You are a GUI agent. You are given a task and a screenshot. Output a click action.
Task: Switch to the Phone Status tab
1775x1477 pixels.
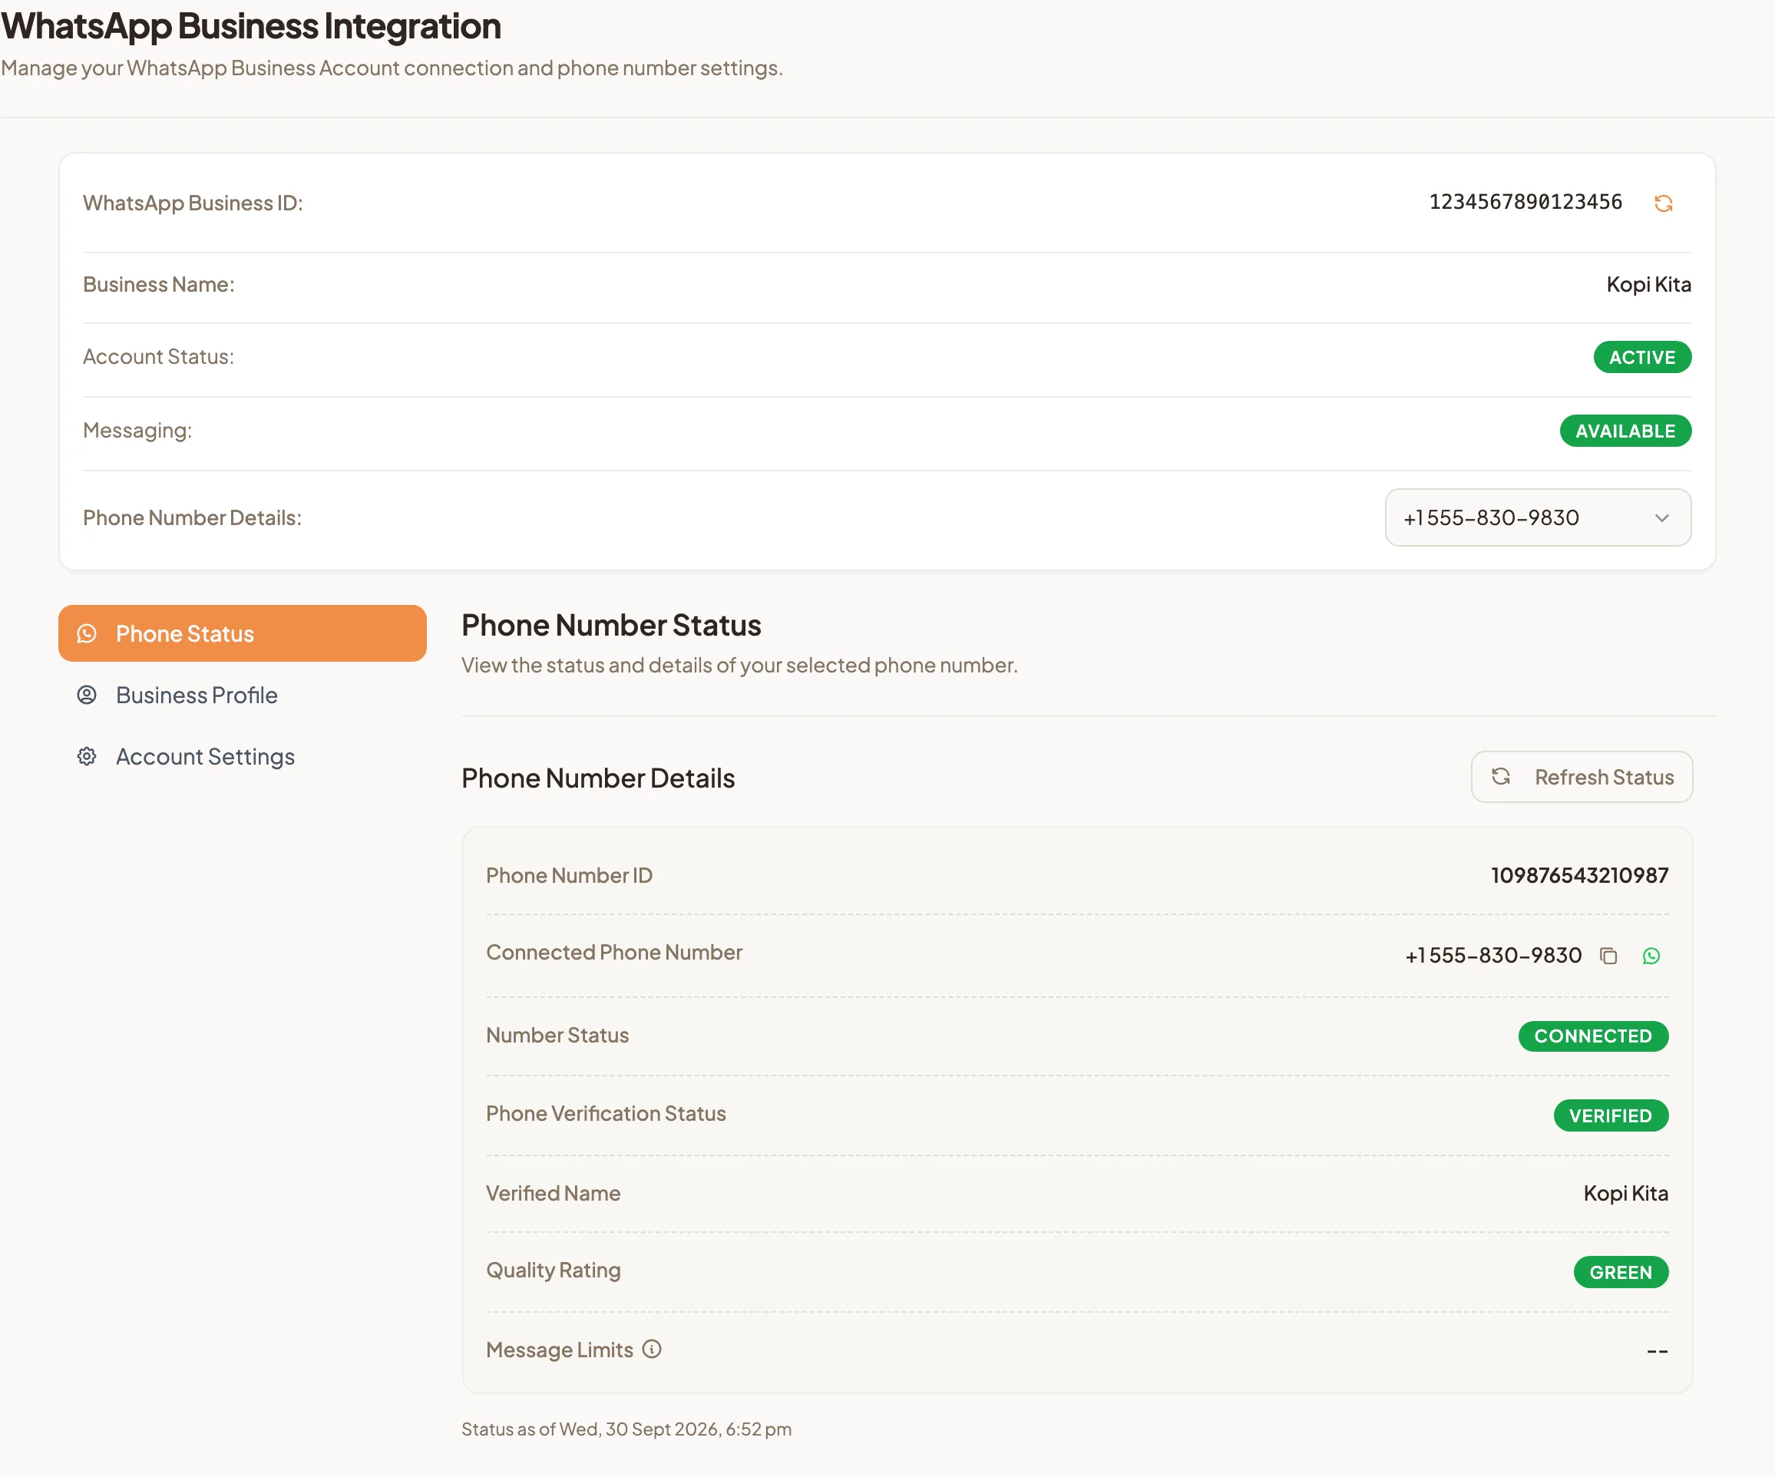tap(243, 634)
